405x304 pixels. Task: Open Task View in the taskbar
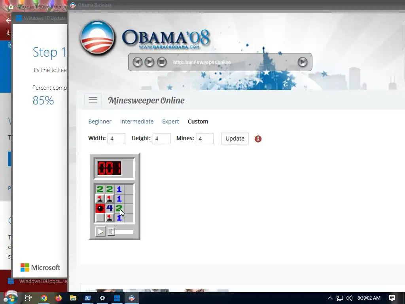[28, 298]
